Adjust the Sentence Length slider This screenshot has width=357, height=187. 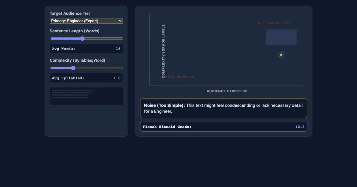tap(87, 39)
